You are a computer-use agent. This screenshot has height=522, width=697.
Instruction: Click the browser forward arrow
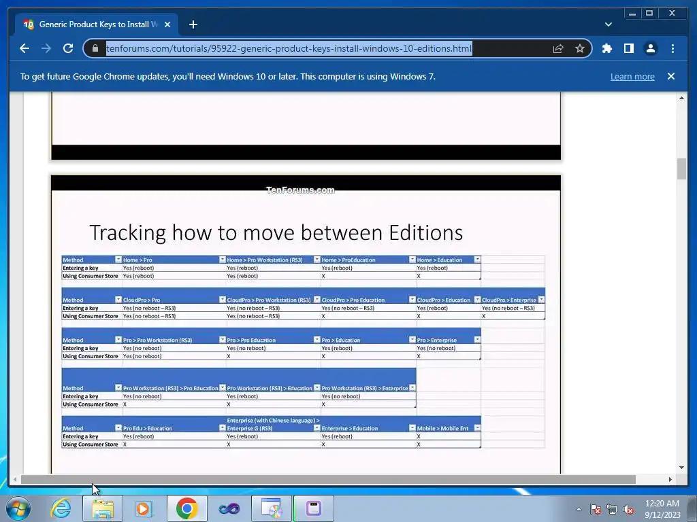point(46,48)
